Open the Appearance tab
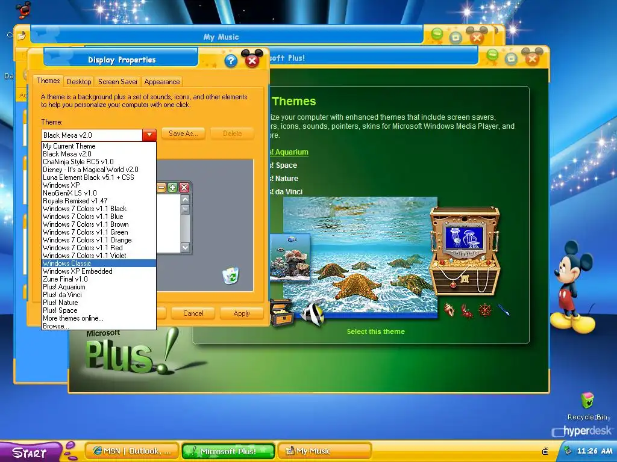Viewport: 617px width, 462px height. (161, 81)
